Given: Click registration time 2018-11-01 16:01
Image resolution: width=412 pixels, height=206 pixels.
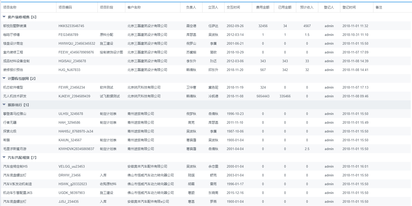Looking at the screenshot, I should (355, 166).
